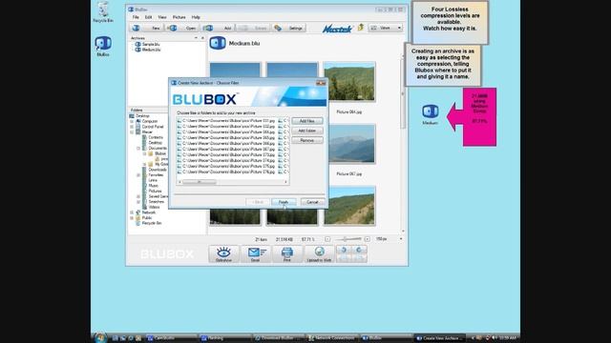This screenshot has width=611, height=343.
Task: Open the Medium archive desktop icon
Action: [x=431, y=114]
